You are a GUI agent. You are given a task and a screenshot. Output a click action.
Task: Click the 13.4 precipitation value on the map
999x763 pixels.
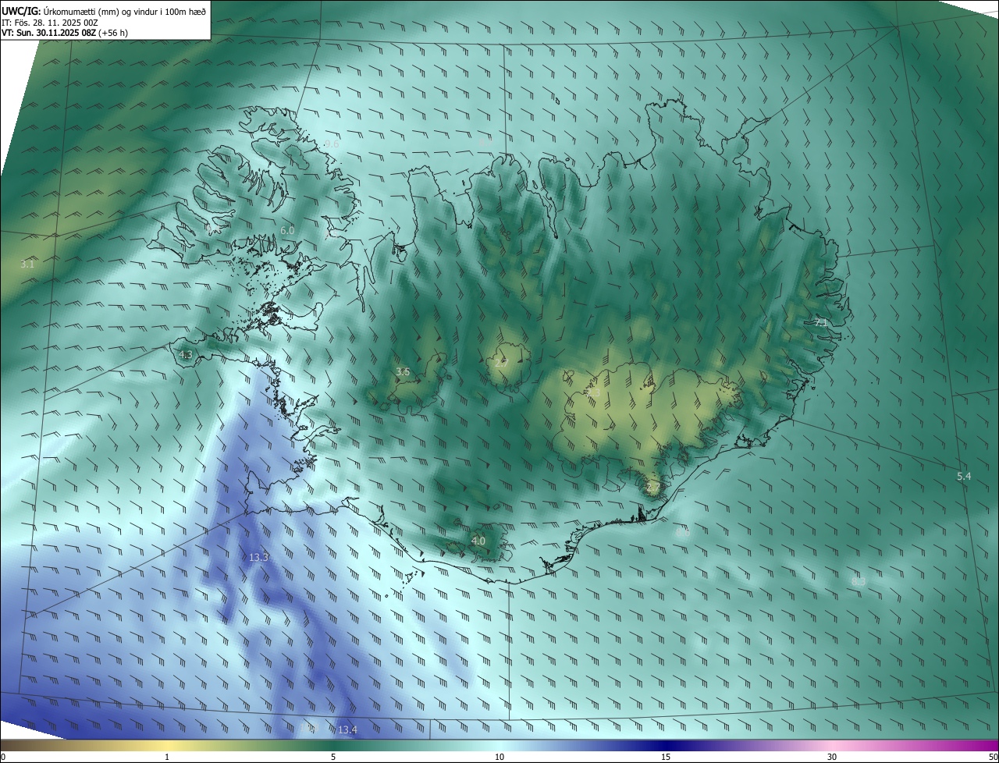pyautogui.click(x=347, y=730)
